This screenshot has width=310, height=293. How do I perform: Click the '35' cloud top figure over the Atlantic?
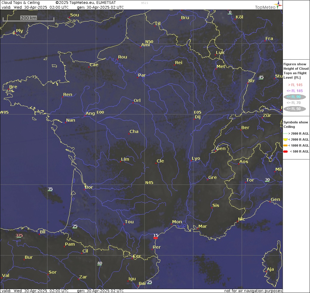(50, 189)
